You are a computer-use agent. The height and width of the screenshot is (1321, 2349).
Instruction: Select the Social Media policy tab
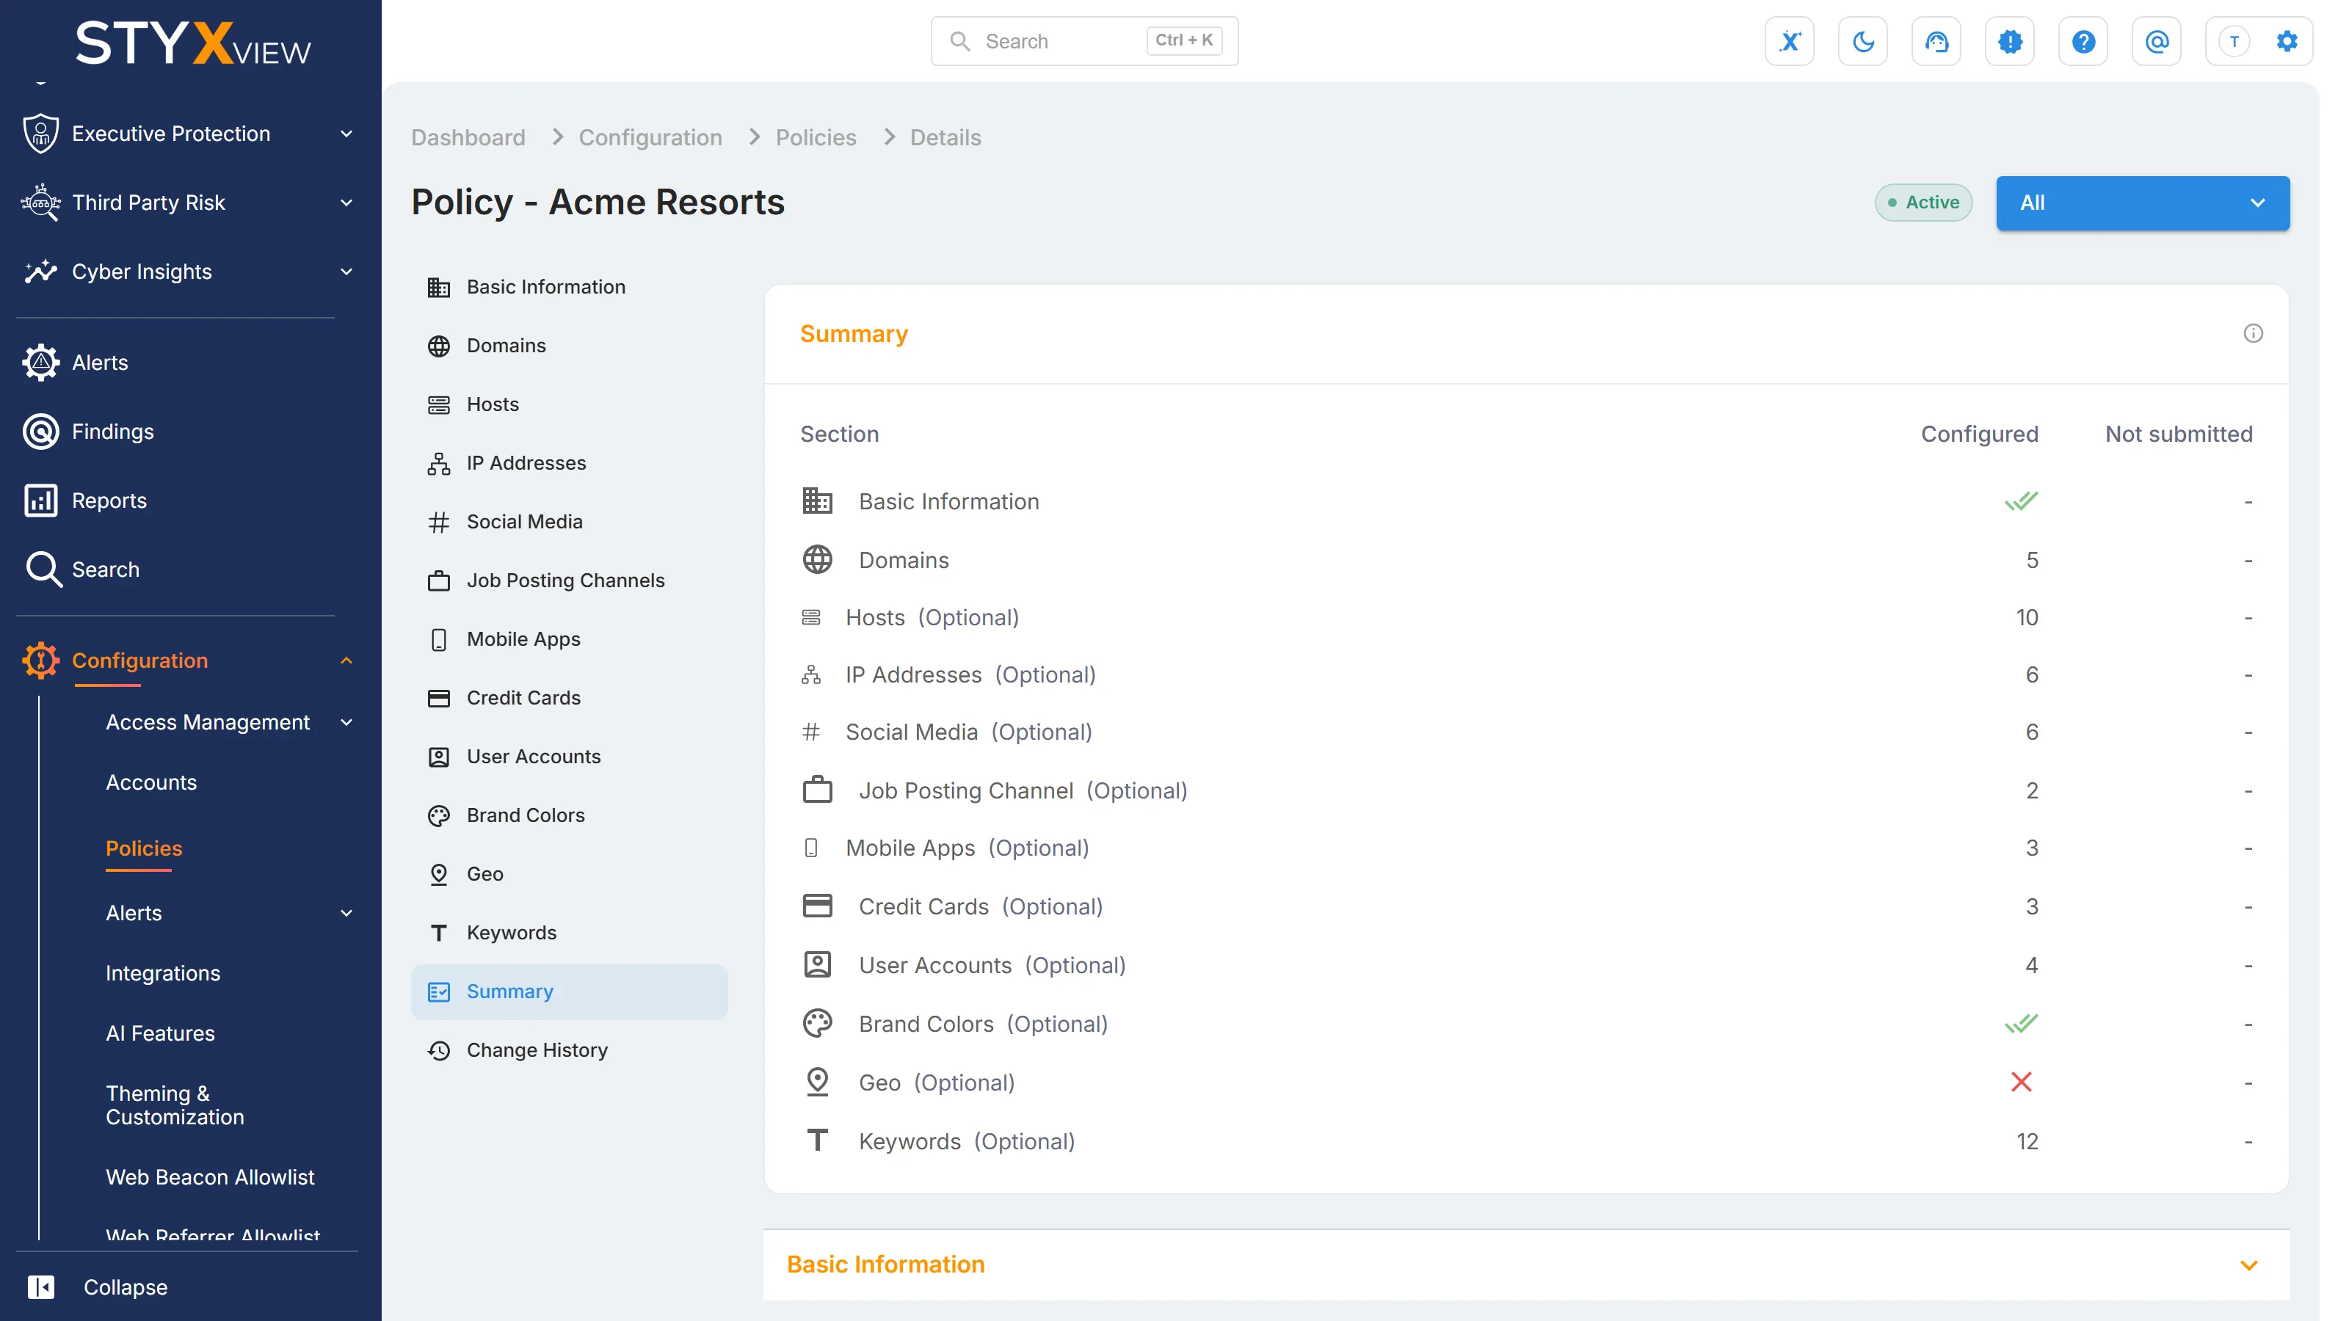click(569, 523)
